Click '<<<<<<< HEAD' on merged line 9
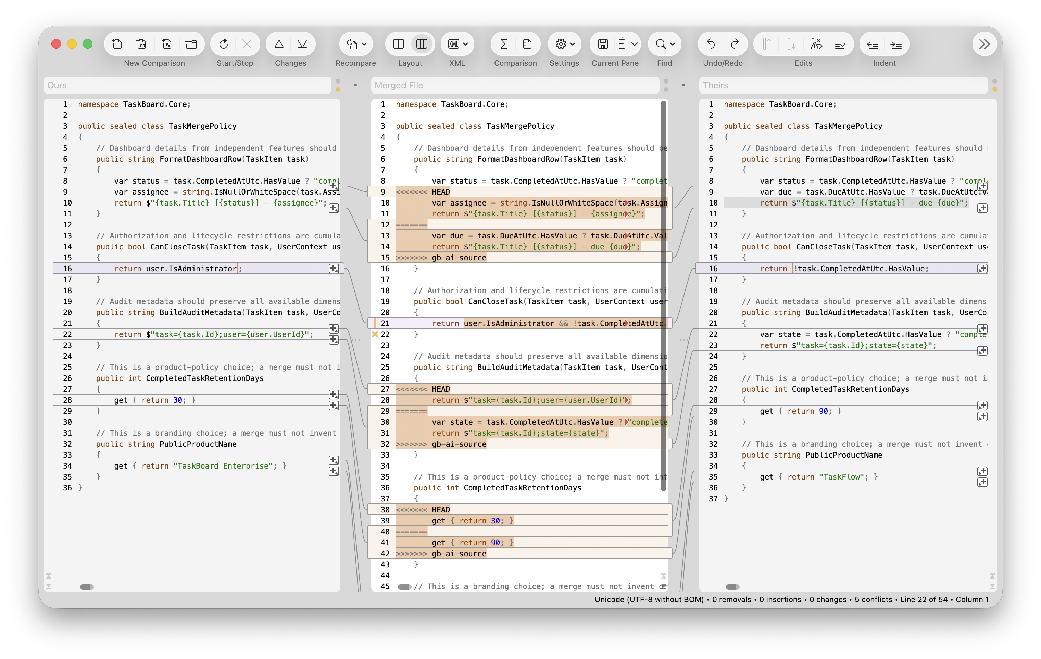Viewport: 1041px width, 659px height. point(423,192)
